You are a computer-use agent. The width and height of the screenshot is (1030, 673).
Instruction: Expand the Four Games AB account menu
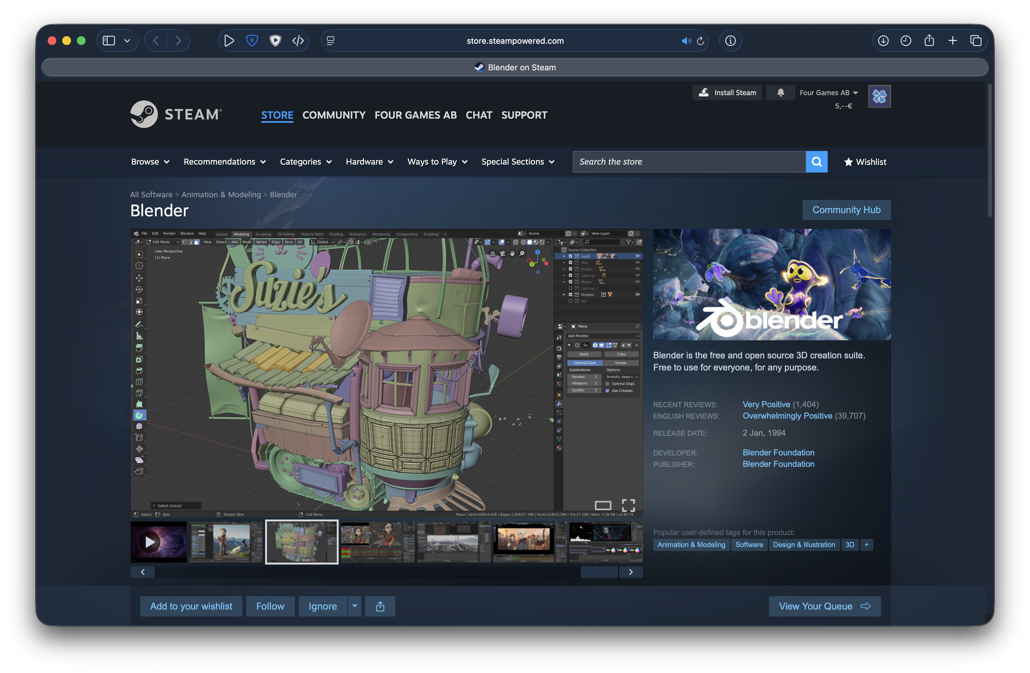click(828, 93)
